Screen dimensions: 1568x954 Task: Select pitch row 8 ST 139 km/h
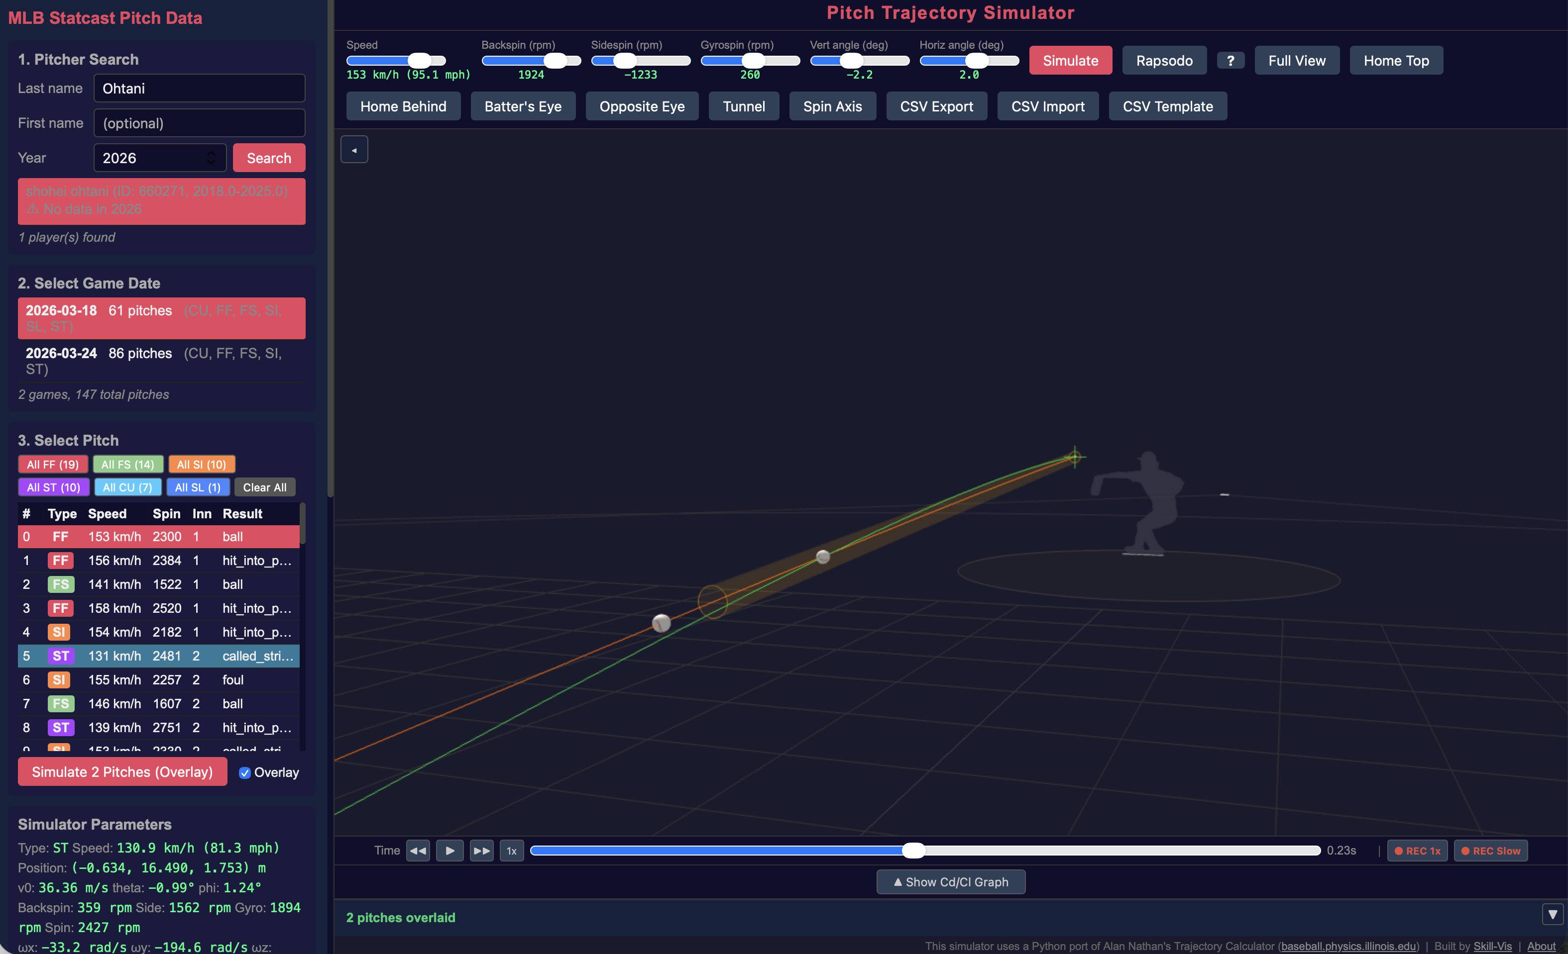[x=158, y=728]
